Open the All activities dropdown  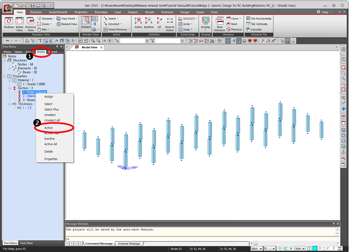(159, 23)
